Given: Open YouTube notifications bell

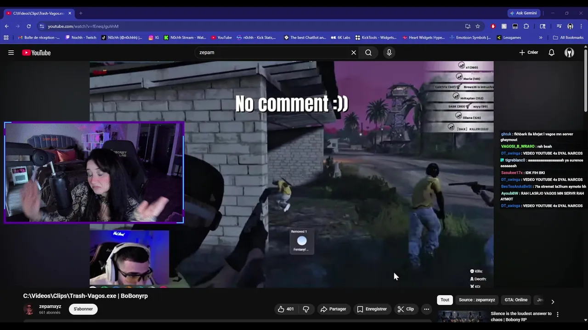Looking at the screenshot, I should [552, 53].
